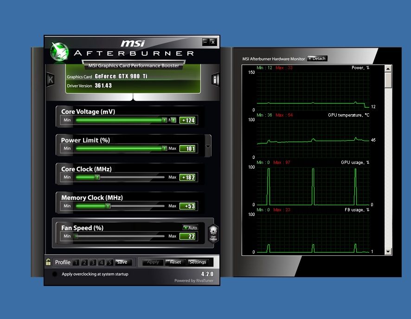Select profile slot 1
Screen dimensions: 411x319
pos(76,262)
